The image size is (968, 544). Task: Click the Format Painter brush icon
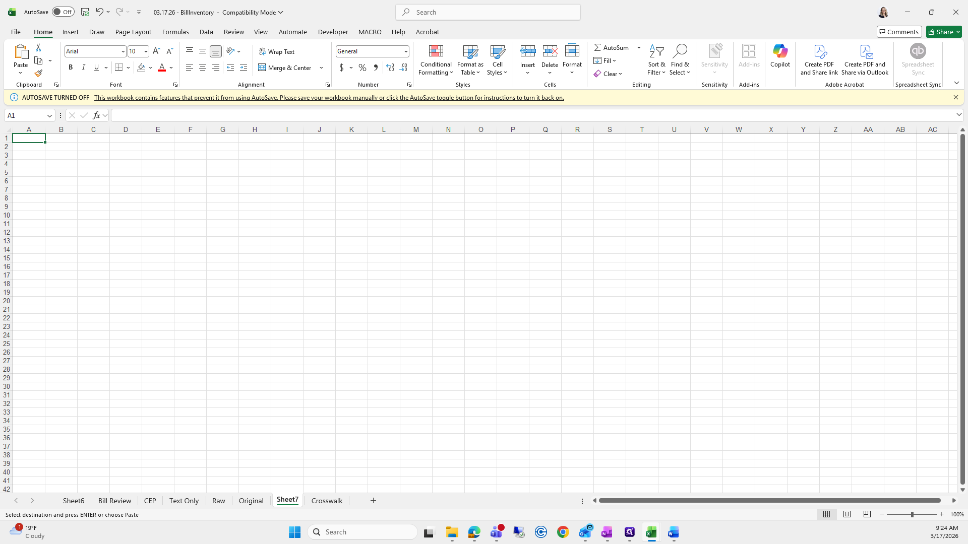point(38,74)
